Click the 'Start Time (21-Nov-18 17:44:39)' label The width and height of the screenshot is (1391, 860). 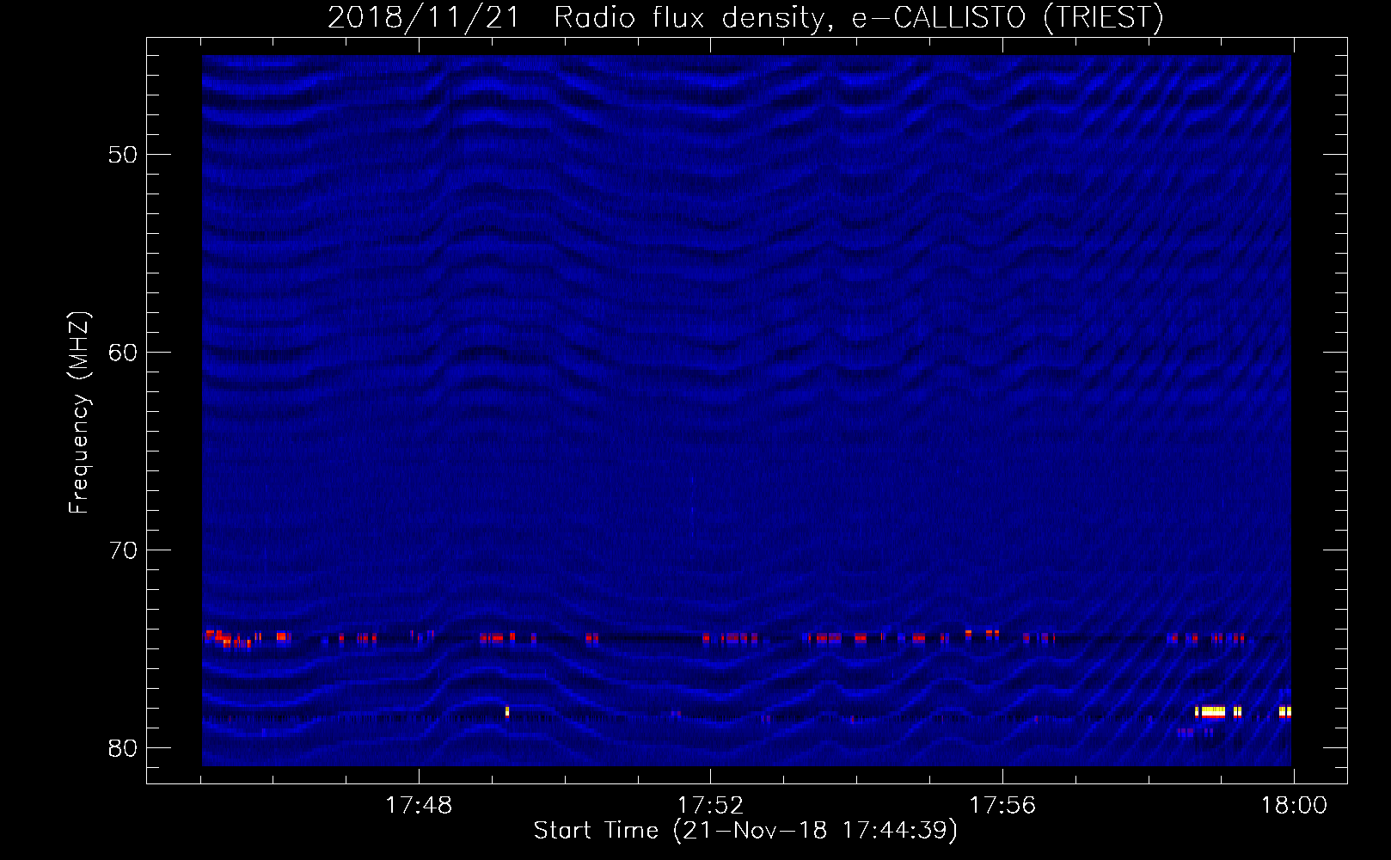pos(745,831)
